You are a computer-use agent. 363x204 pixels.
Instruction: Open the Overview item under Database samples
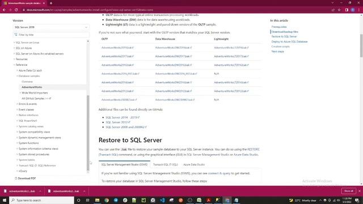[27, 82]
